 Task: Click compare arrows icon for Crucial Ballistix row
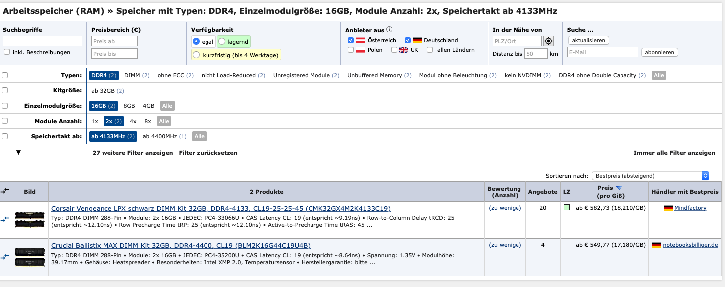[5, 257]
